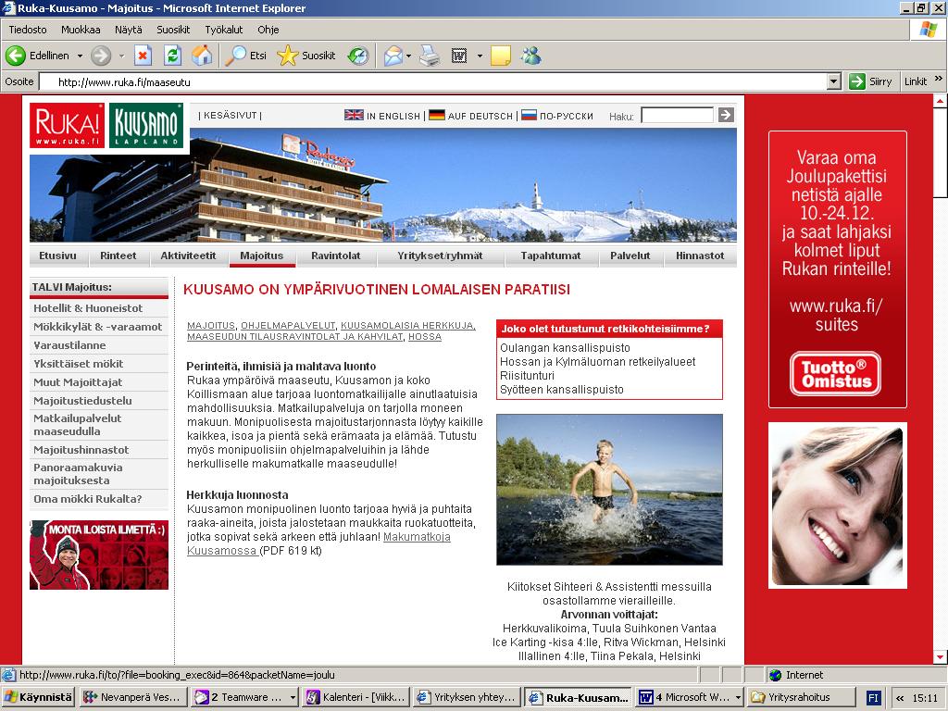Image resolution: width=948 pixels, height=711 pixels.
Task: Expand hidden system tray icons chevron
Action: pos(900,698)
